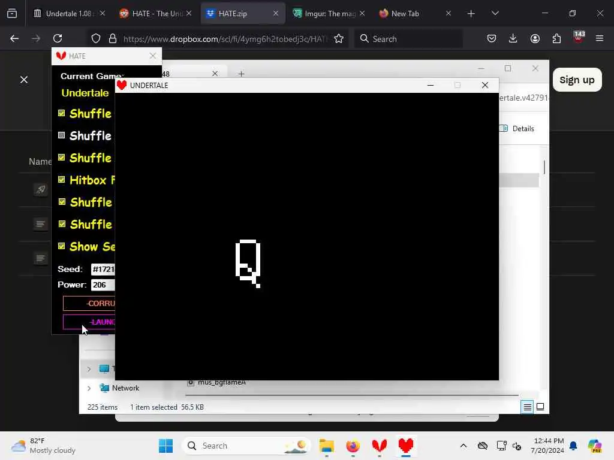Open the list all tabs dropdown
This screenshot has height=460, width=614.
pyautogui.click(x=495, y=13)
